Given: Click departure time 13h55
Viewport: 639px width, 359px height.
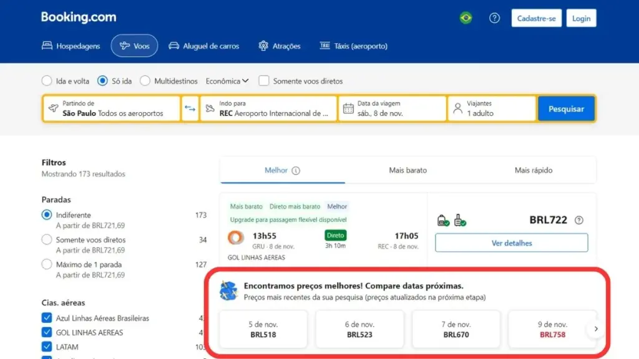Looking at the screenshot, I should pos(265,236).
